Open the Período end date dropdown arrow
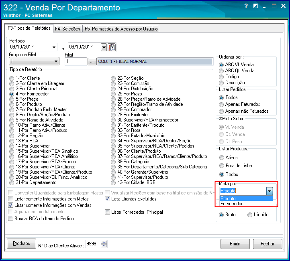Viewport: 290px width, 261px height. [x=104, y=47]
